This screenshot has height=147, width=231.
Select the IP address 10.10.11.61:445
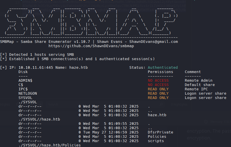pyautogui.click(x=36, y=68)
